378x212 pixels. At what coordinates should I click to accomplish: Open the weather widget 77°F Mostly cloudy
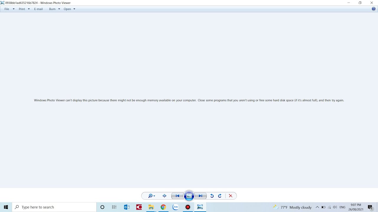click(x=292, y=207)
